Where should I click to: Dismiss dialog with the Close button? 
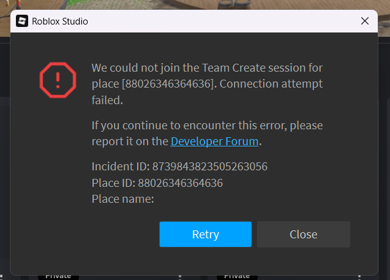tap(304, 234)
